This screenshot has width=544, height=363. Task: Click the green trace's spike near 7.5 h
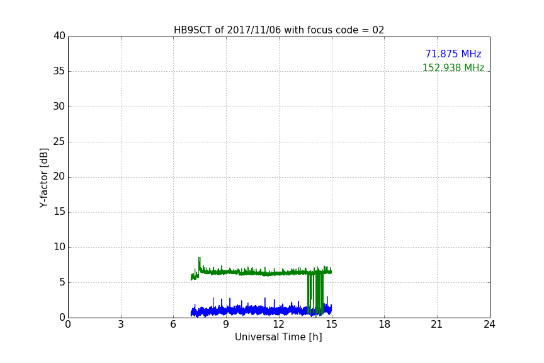point(200,263)
